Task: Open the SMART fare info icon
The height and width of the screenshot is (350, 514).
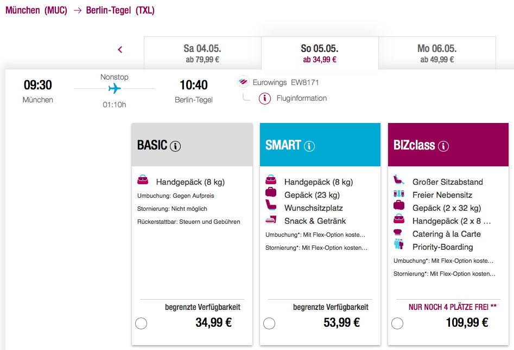Action: coord(309,146)
